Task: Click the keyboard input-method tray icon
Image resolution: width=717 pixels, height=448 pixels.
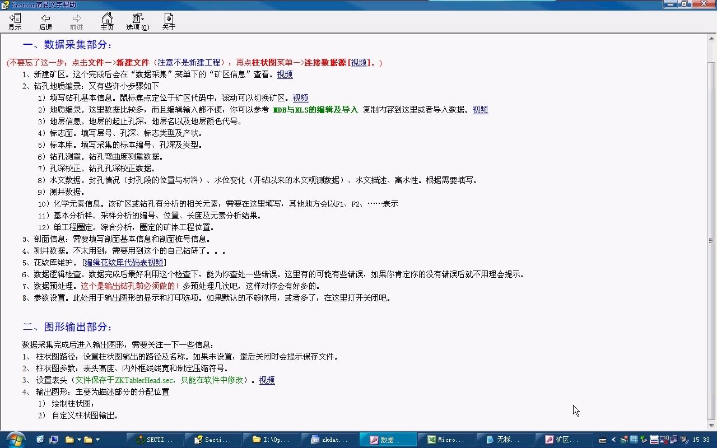Action: [x=603, y=440]
